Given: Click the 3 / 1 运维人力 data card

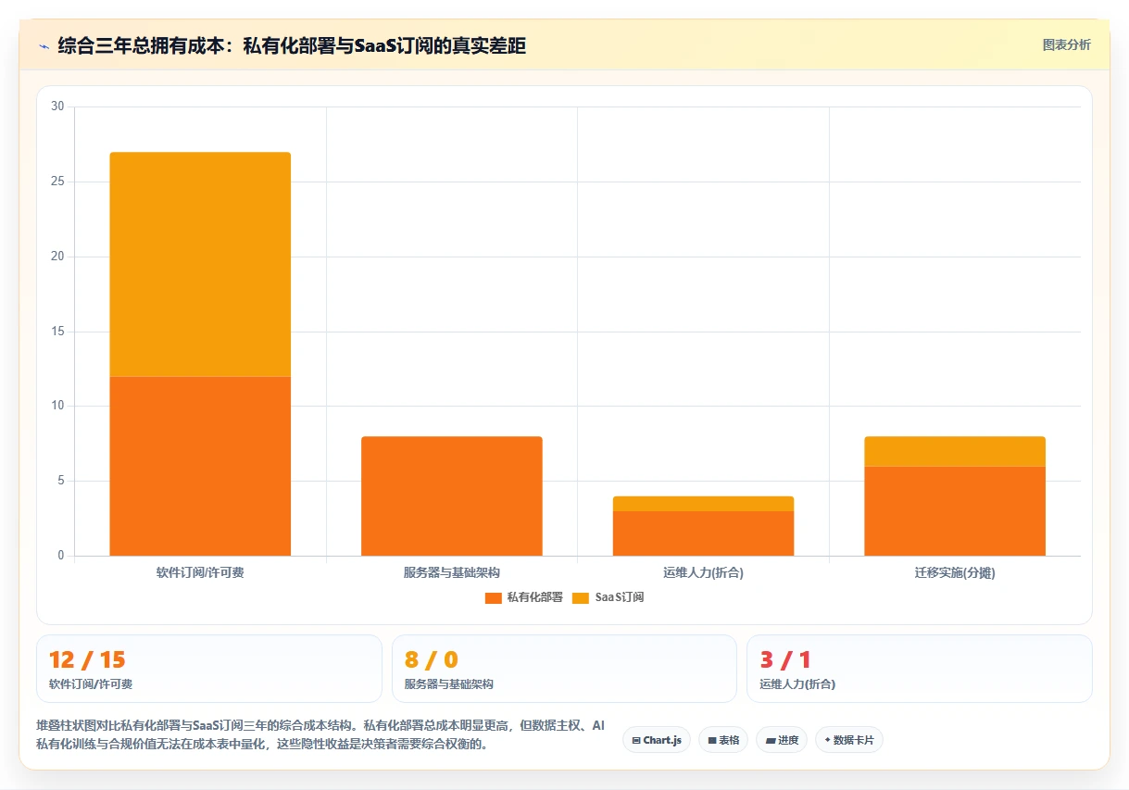Looking at the screenshot, I should coord(920,669).
